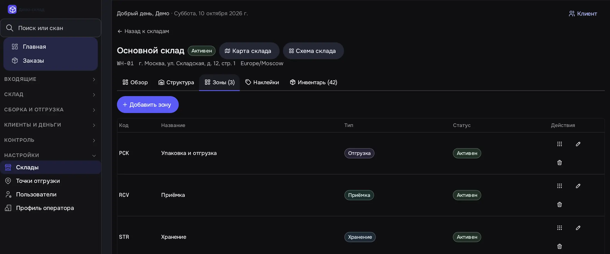The image size is (610, 254).
Task: Switch to the Структура tab
Action: pyautogui.click(x=176, y=82)
